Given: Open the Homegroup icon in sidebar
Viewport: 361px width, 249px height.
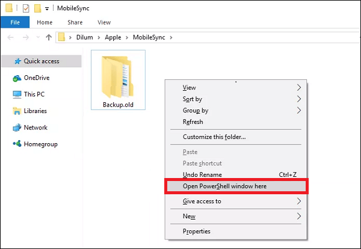Looking at the screenshot, I should pyautogui.click(x=17, y=144).
